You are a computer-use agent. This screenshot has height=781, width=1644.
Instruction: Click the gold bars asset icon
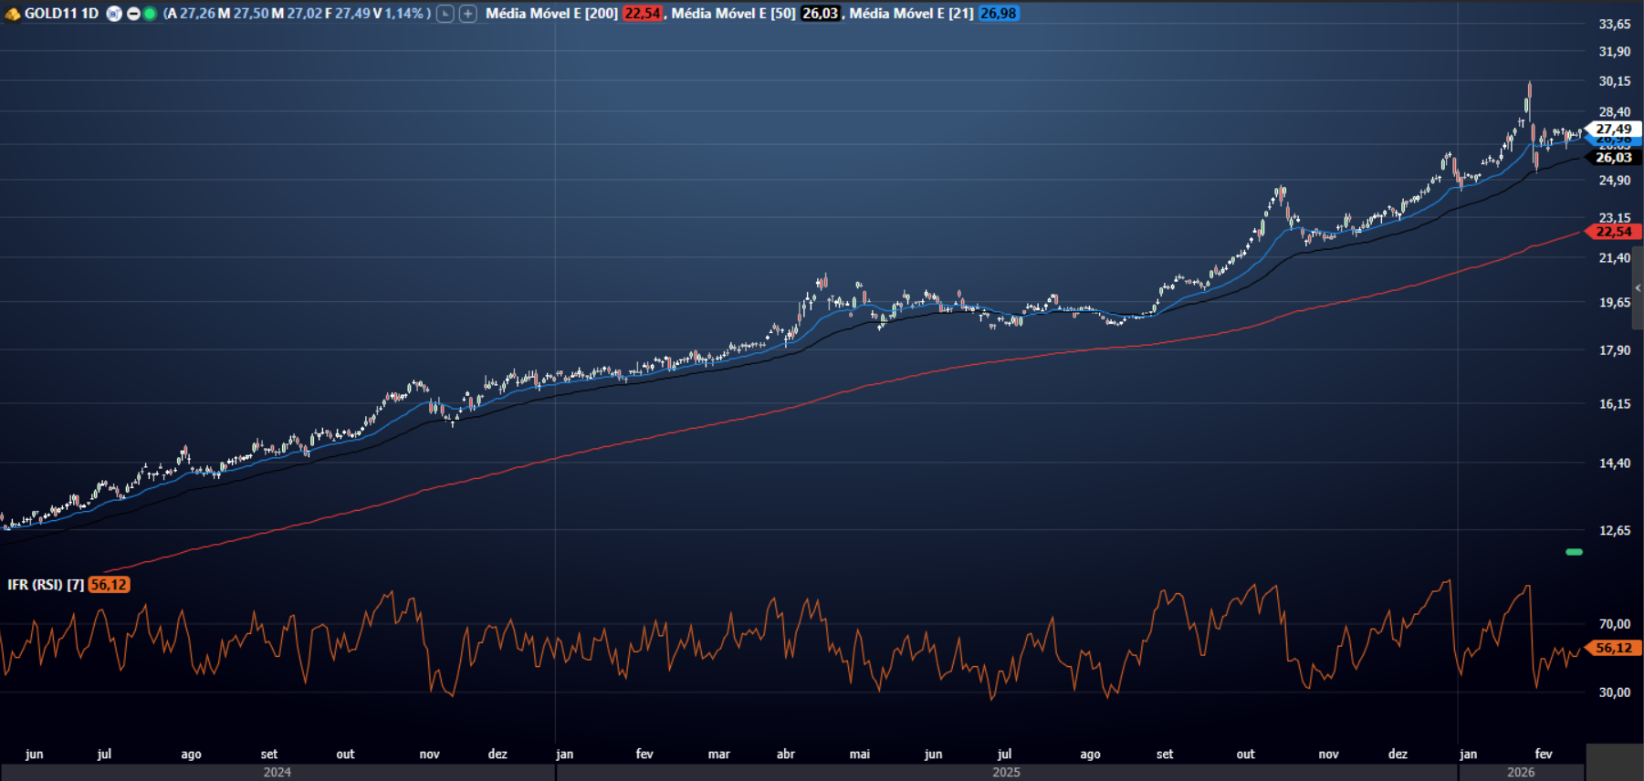12,14
